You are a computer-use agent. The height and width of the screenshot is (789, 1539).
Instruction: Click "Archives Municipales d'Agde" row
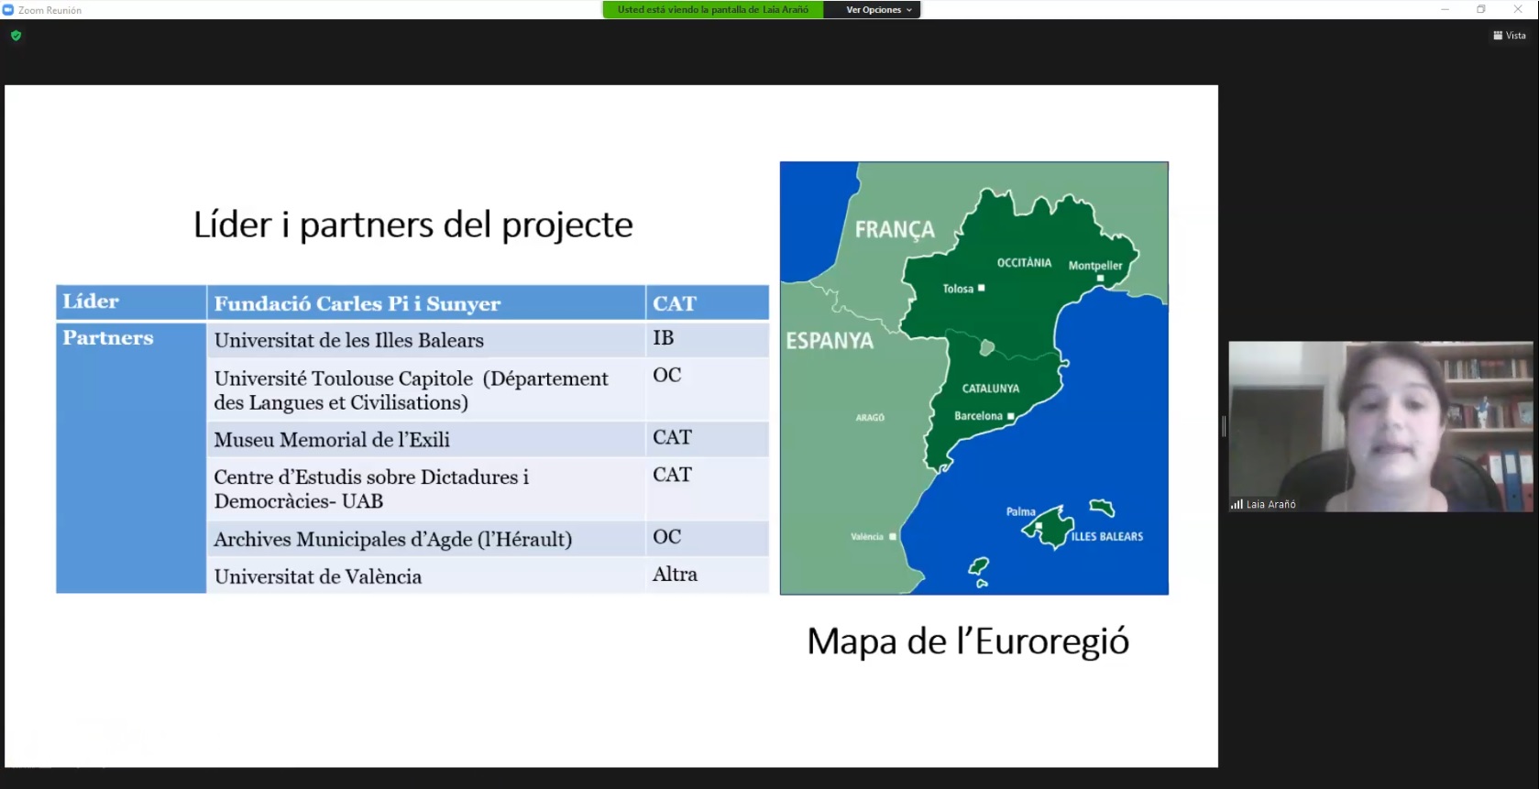point(426,539)
